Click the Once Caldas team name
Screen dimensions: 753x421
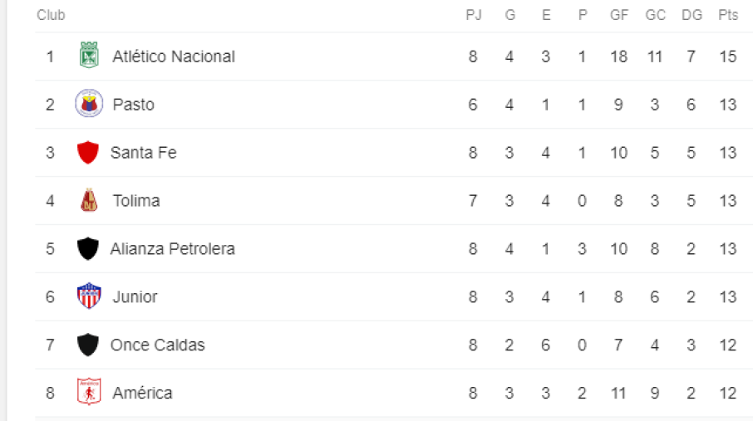pos(158,345)
